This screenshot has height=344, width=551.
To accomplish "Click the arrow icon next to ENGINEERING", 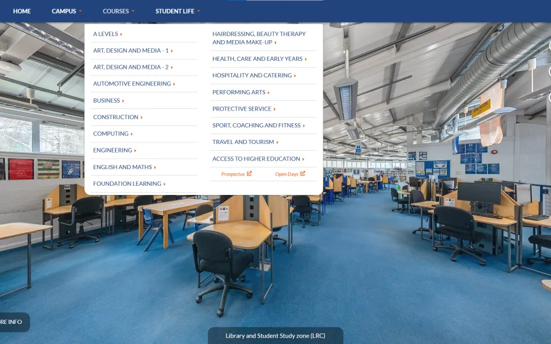I will pyautogui.click(x=135, y=151).
